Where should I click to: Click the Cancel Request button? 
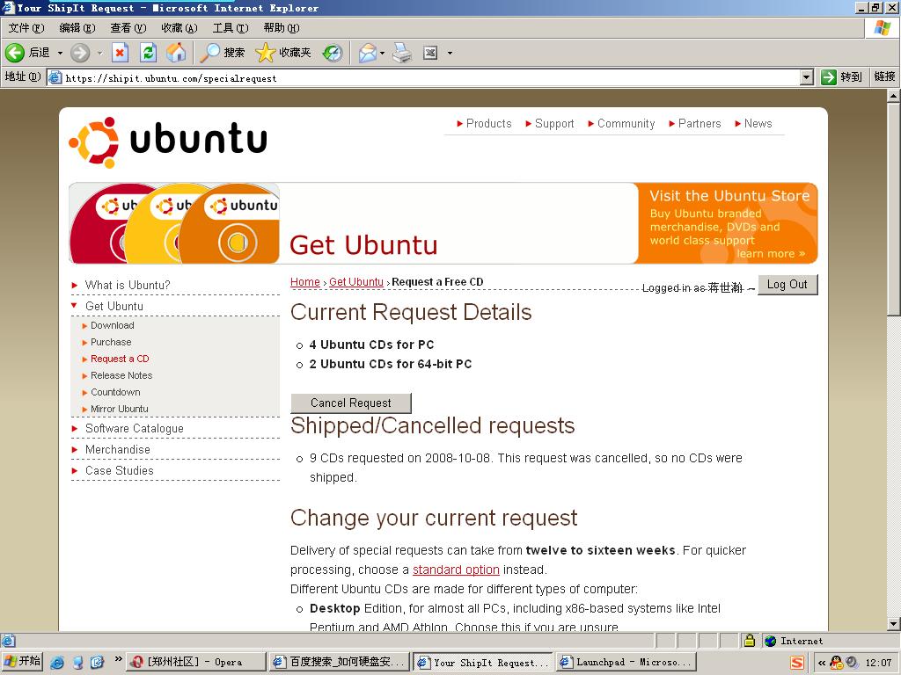[x=351, y=403]
